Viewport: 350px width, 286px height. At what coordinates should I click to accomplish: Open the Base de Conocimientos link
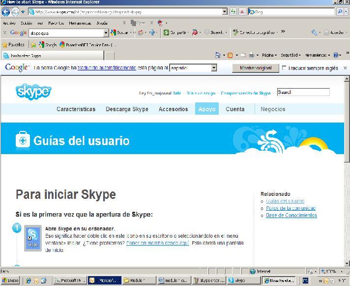[x=292, y=215]
